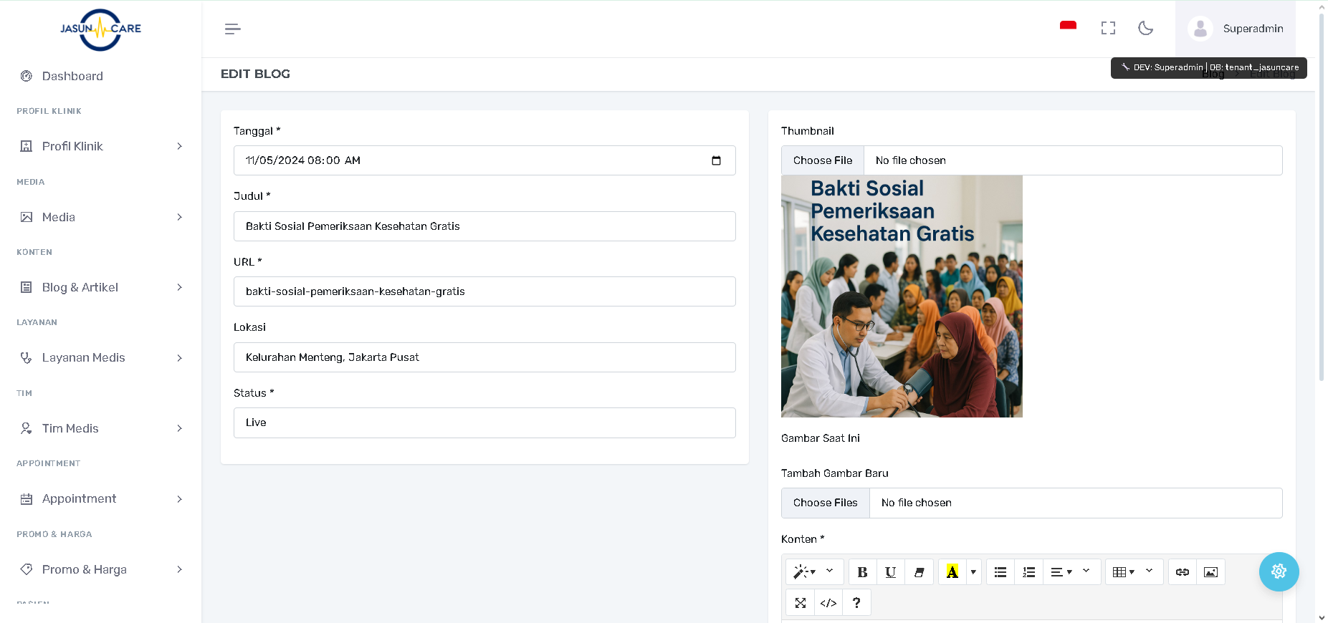Apply yellow highlight color swatch
1328x623 pixels.
952,572
